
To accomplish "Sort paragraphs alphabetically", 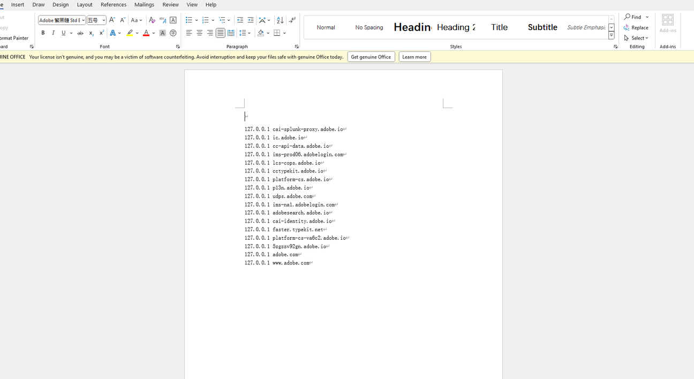I will point(280,20).
